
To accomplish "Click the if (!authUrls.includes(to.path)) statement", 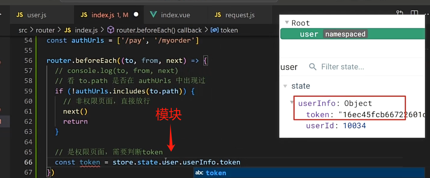I will pos(125,91).
